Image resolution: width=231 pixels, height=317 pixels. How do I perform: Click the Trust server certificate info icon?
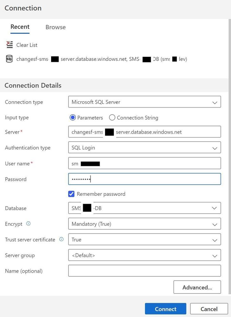point(61,239)
